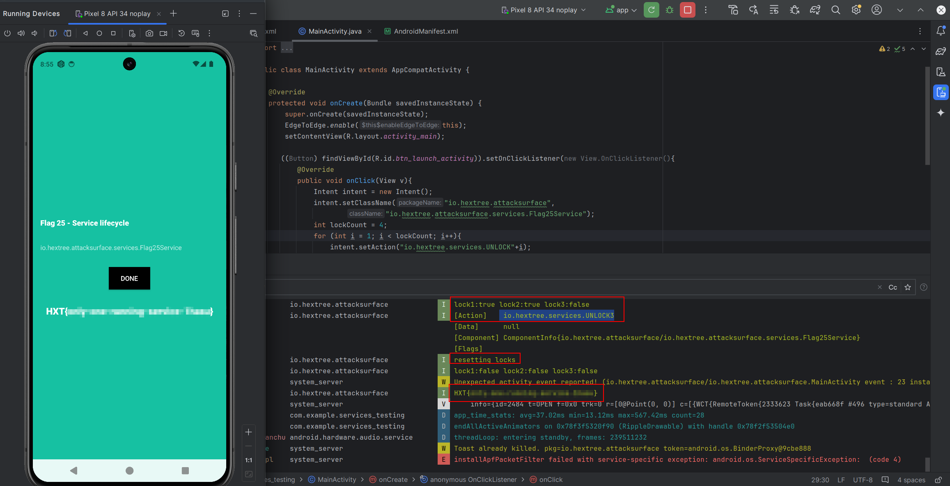
Task: Go to the previous highlighted problem arrow
Action: pos(913,49)
